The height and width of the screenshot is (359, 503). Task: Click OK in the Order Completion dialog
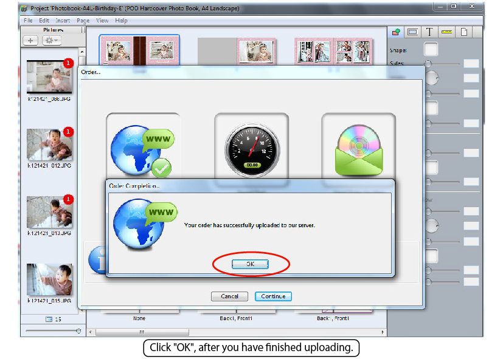(250, 264)
